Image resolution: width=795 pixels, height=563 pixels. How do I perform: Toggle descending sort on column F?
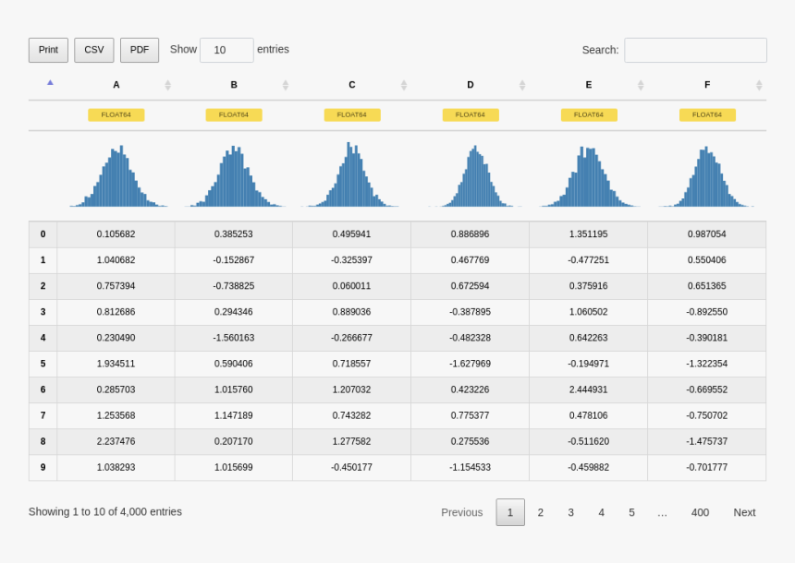click(x=759, y=84)
